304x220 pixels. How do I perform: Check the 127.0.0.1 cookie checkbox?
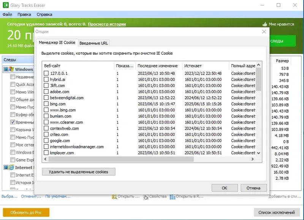click(46, 73)
